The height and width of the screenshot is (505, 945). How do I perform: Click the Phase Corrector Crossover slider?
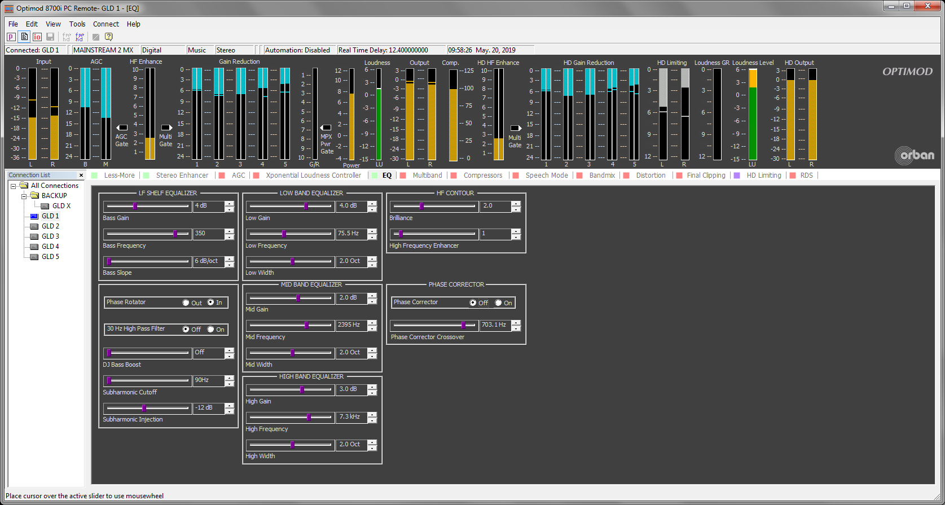(x=434, y=326)
